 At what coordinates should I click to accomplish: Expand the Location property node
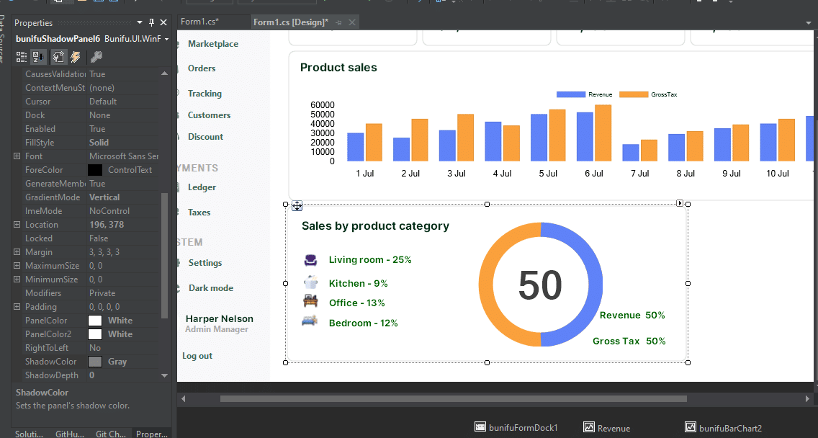click(x=17, y=225)
